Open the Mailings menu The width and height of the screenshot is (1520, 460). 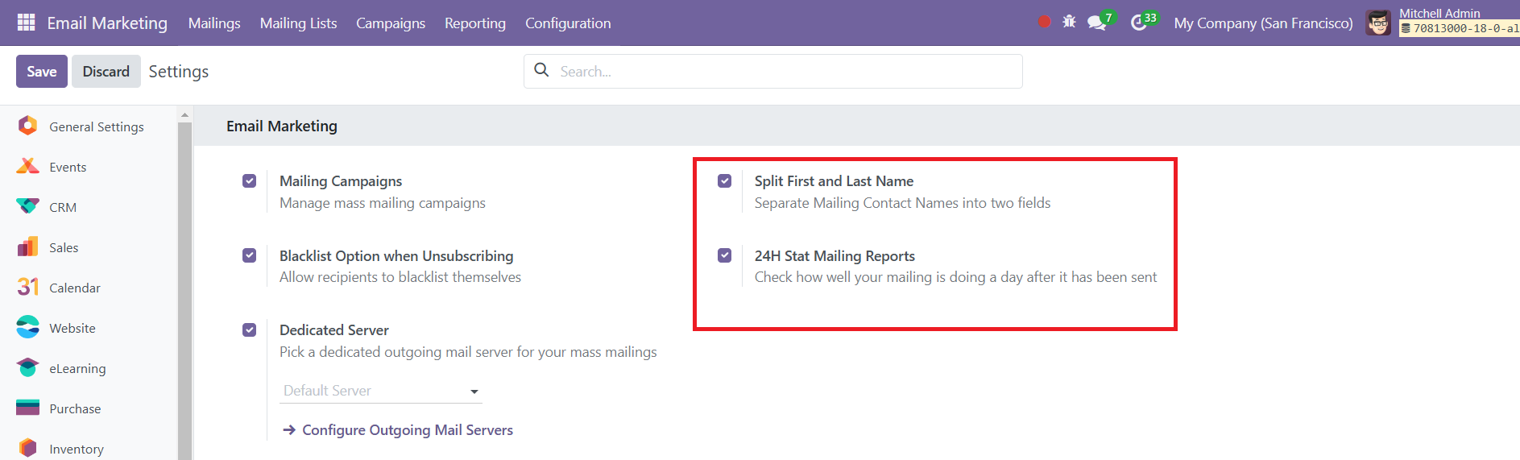coord(214,23)
